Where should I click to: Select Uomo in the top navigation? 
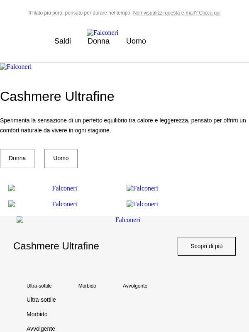coord(136,41)
